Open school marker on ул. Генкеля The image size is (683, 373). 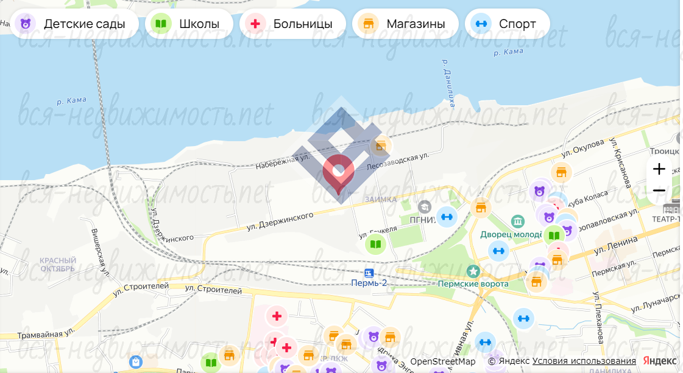[x=375, y=244]
